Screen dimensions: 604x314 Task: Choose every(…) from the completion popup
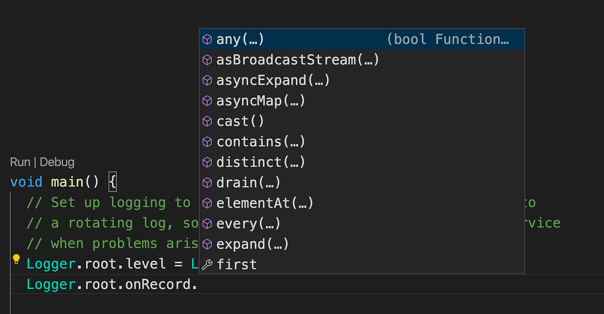249,224
